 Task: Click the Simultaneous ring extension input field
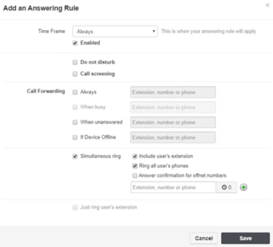pyautogui.click(x=174, y=187)
